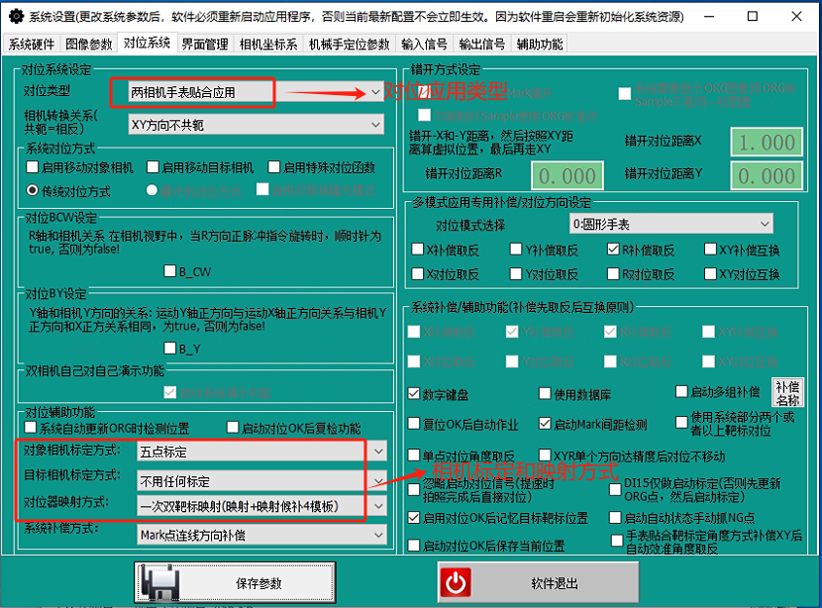
Task: Uncheck the 数字键盘 checkbox
Action: tap(414, 394)
